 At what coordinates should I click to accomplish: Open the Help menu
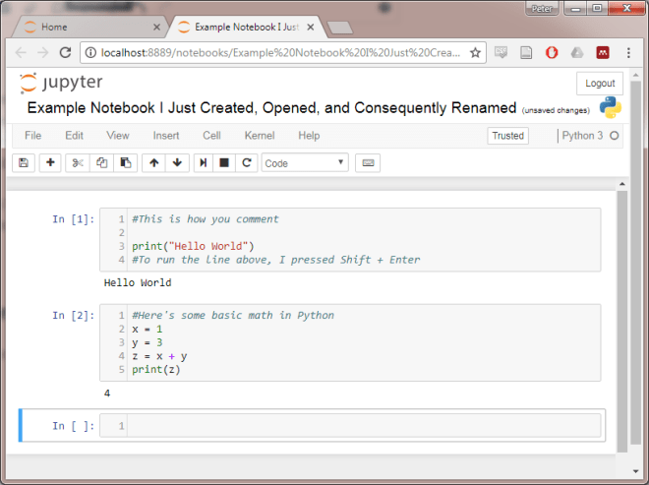pos(309,136)
